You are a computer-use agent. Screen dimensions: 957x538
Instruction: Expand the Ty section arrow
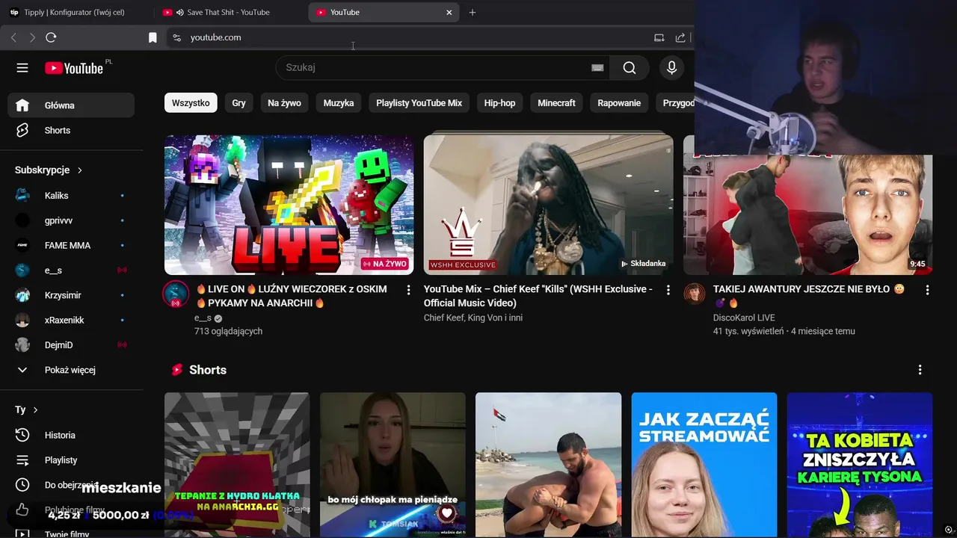35,410
